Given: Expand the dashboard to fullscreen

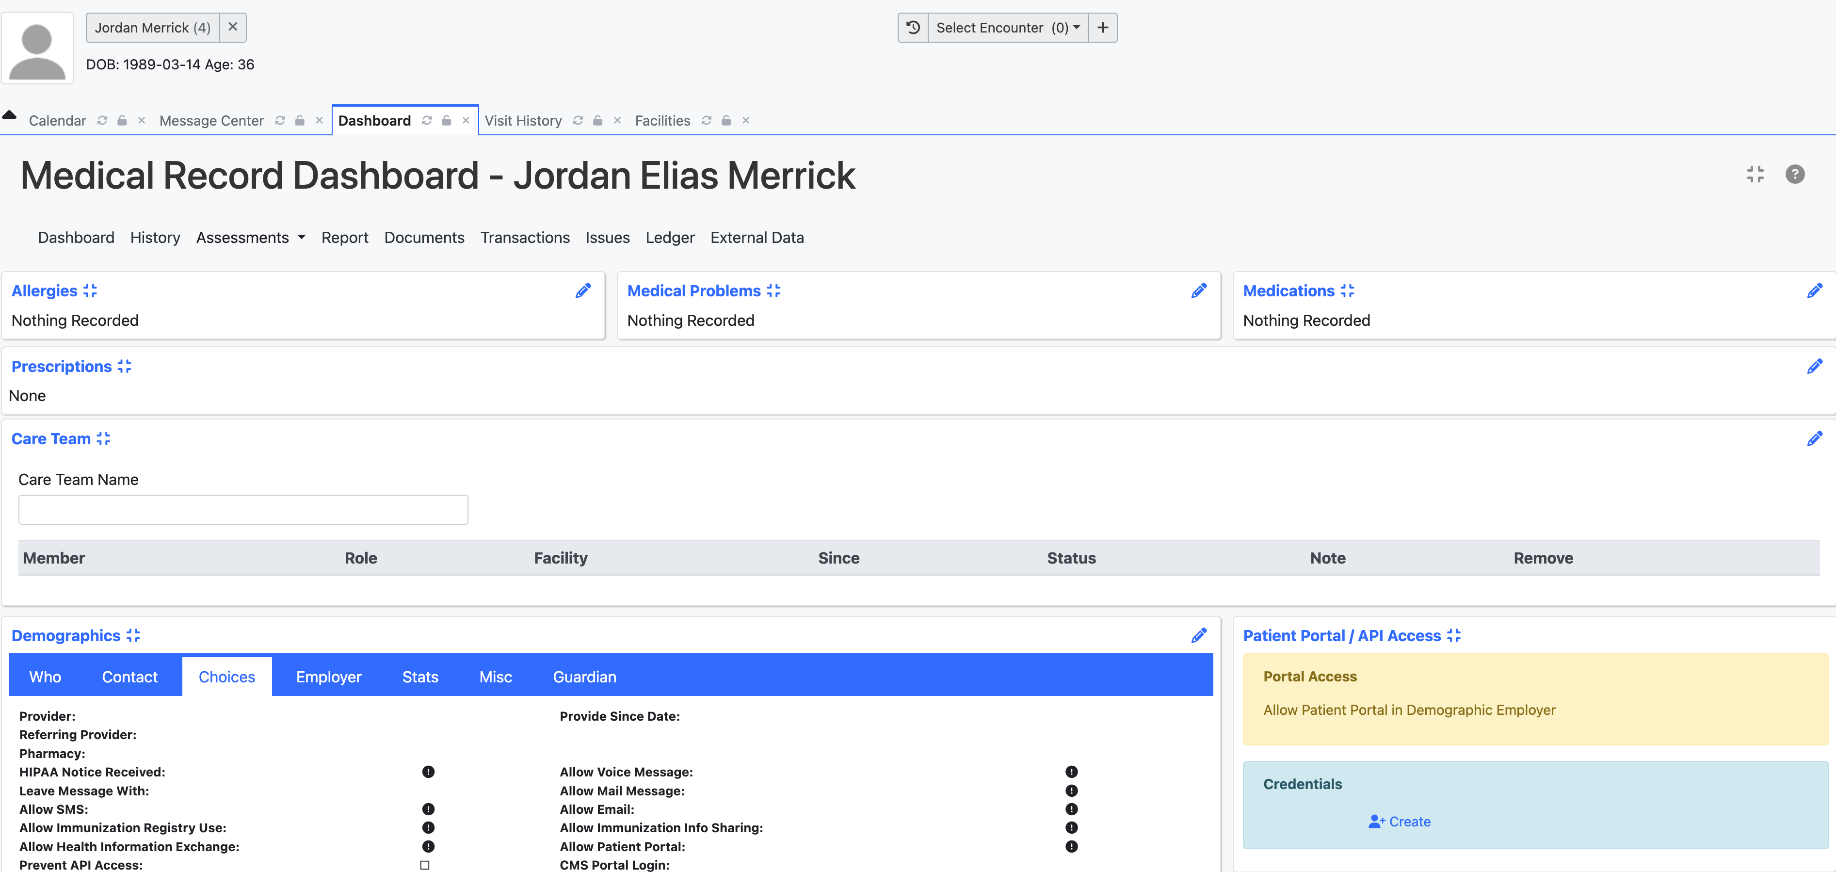Looking at the screenshot, I should coord(1755,174).
